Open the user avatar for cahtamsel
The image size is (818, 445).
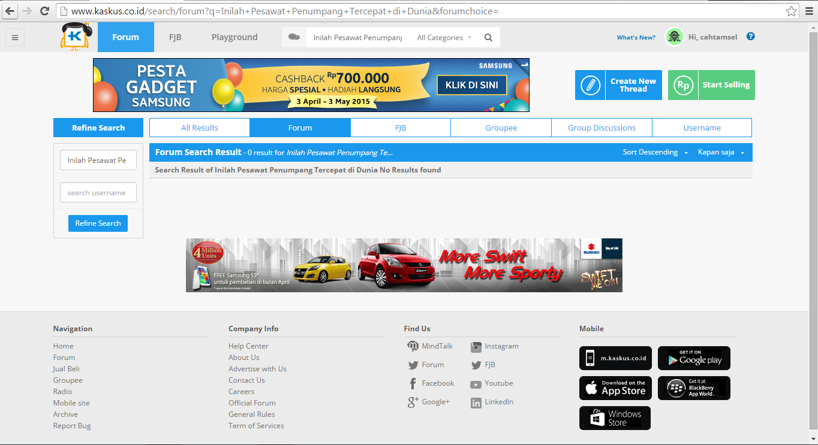(x=675, y=37)
